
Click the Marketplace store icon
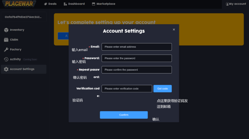pos(94,4)
